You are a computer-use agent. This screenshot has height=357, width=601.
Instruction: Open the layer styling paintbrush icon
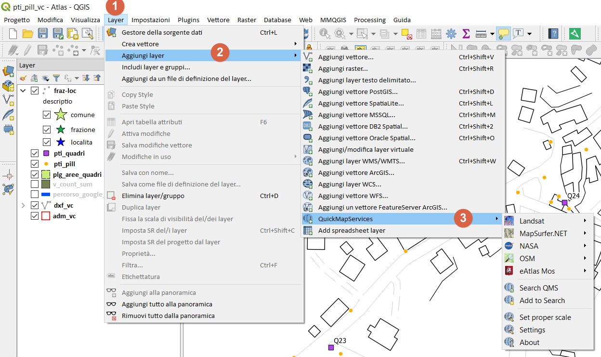(x=23, y=78)
